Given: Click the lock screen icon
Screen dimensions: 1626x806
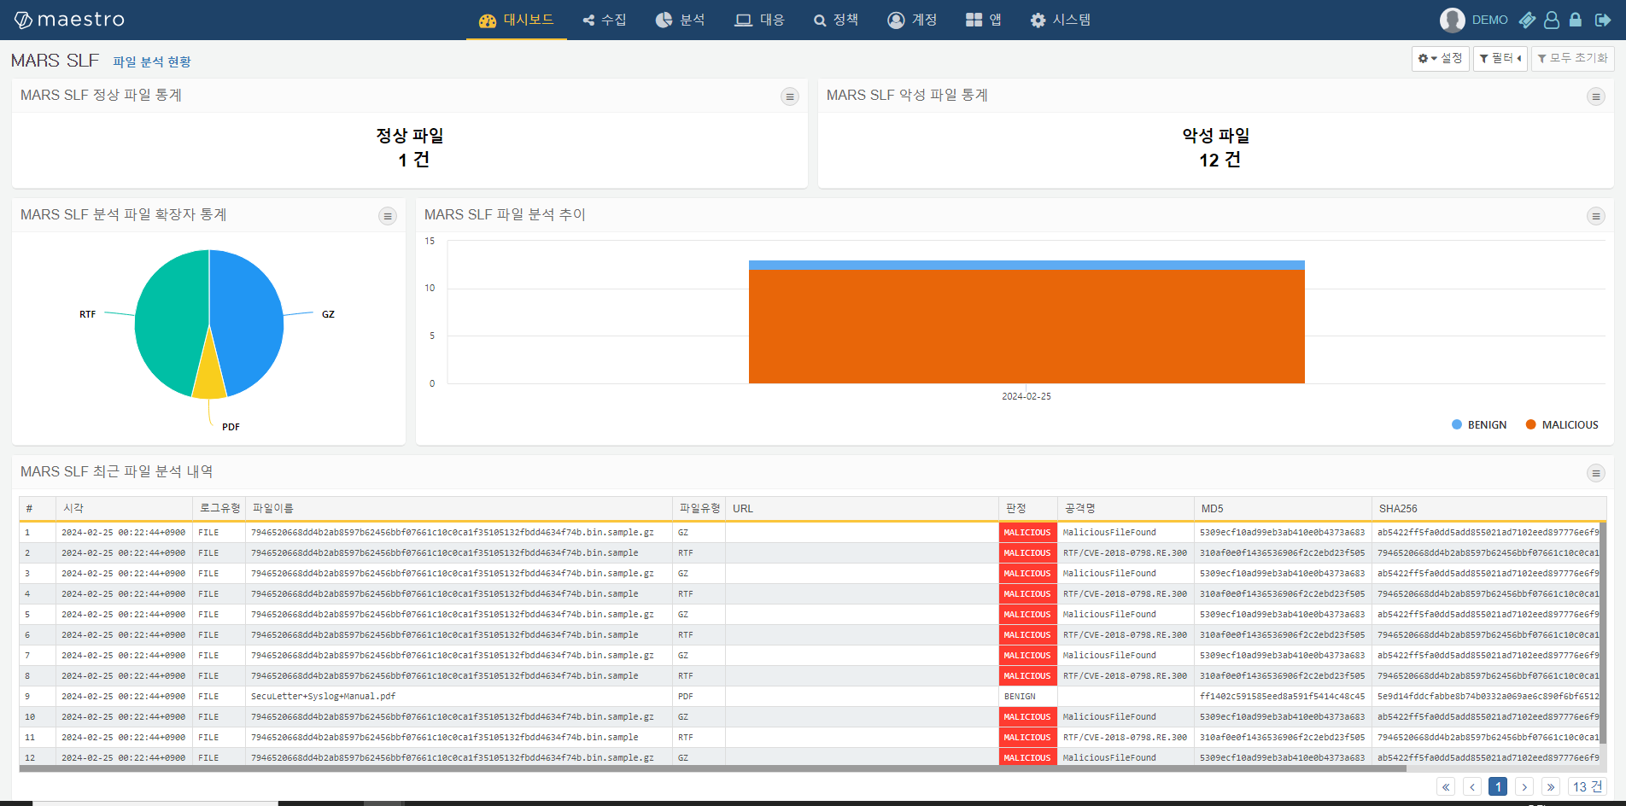Looking at the screenshot, I should 1576,20.
